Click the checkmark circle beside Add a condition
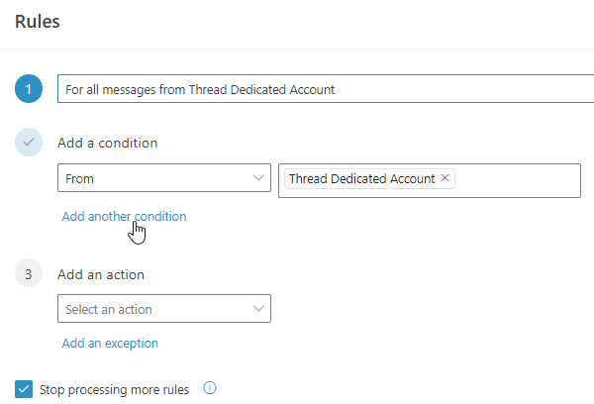Screen dimensions: 594x404 click(29, 143)
